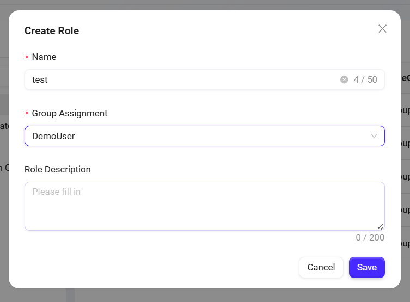Image resolution: width=410 pixels, height=302 pixels.
Task: Click the Role Description label
Action: pos(58,169)
